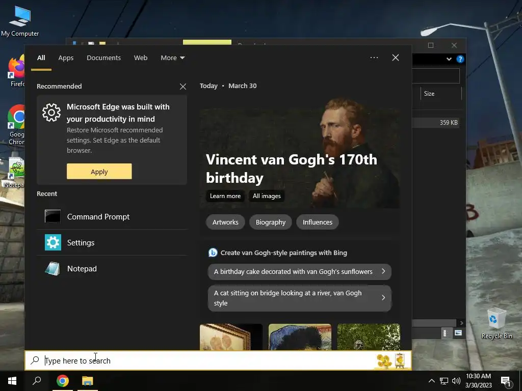Open Command Prompt from Recent list
Screen dimensions: 522x391
coord(112,216)
